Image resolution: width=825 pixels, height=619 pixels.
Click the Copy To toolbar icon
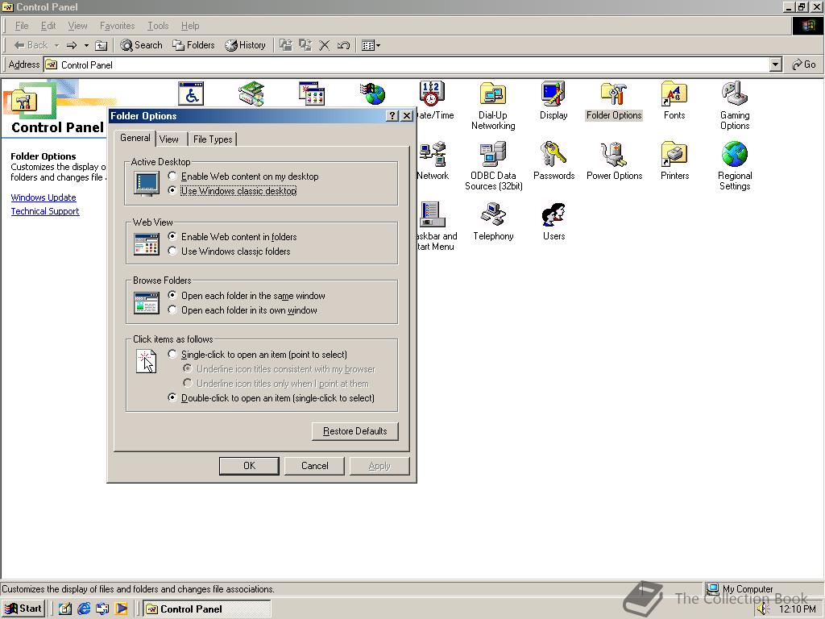tap(305, 45)
